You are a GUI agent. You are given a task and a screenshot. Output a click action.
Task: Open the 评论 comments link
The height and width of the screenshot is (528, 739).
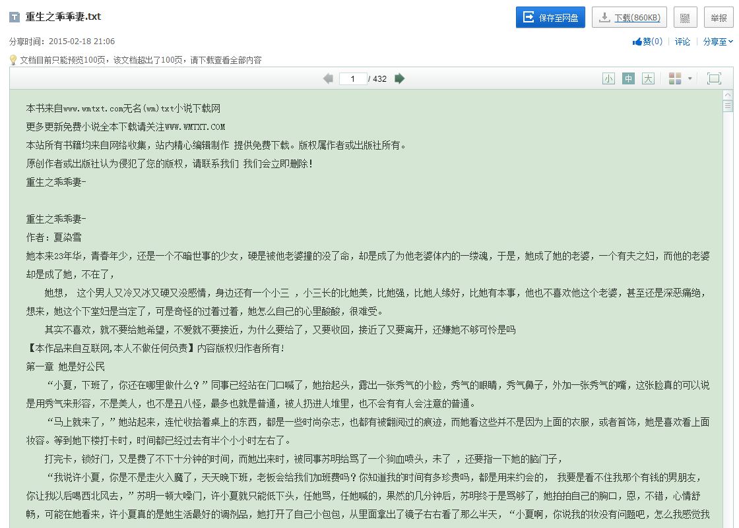pos(682,42)
